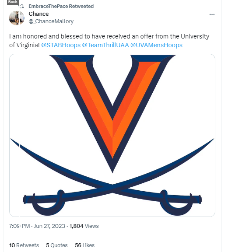Open the three-dot more options menu
Image resolution: width=228 pixels, height=252 pixels.
pyautogui.click(x=212, y=14)
